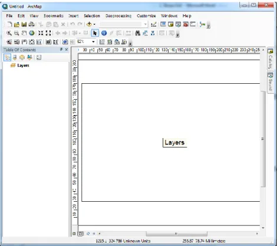Print the map layout
The height and width of the screenshot is (246, 277).
point(31,24)
